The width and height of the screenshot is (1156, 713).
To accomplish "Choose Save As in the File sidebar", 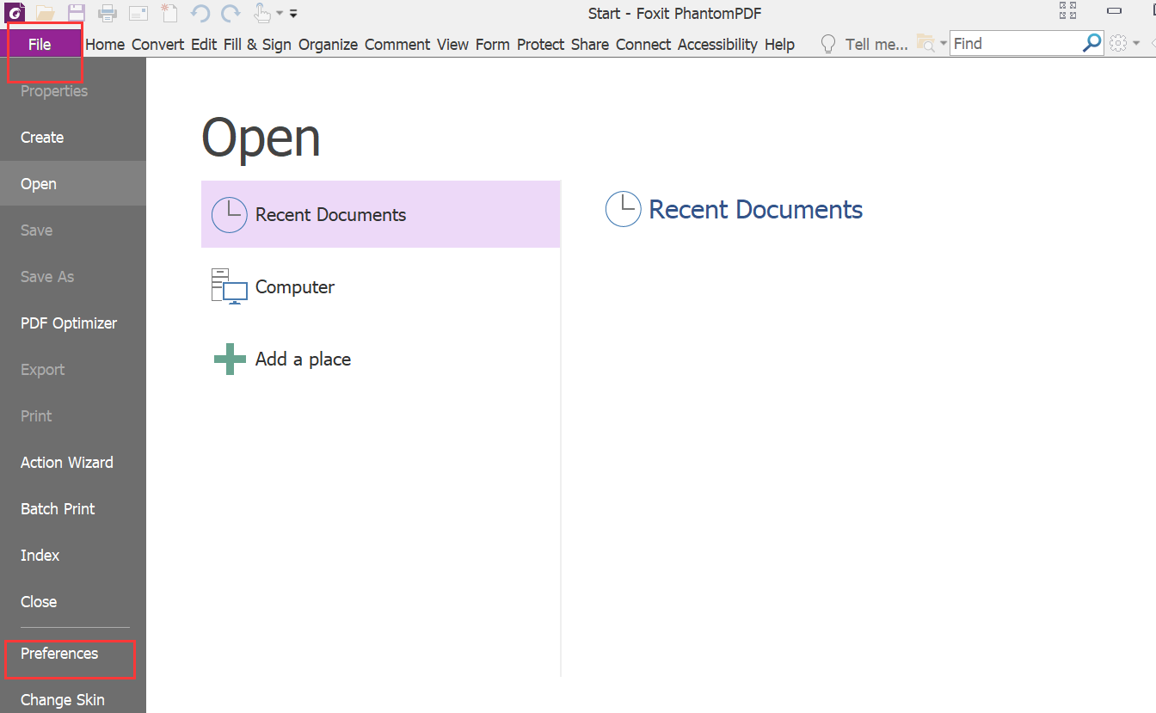I will point(47,277).
